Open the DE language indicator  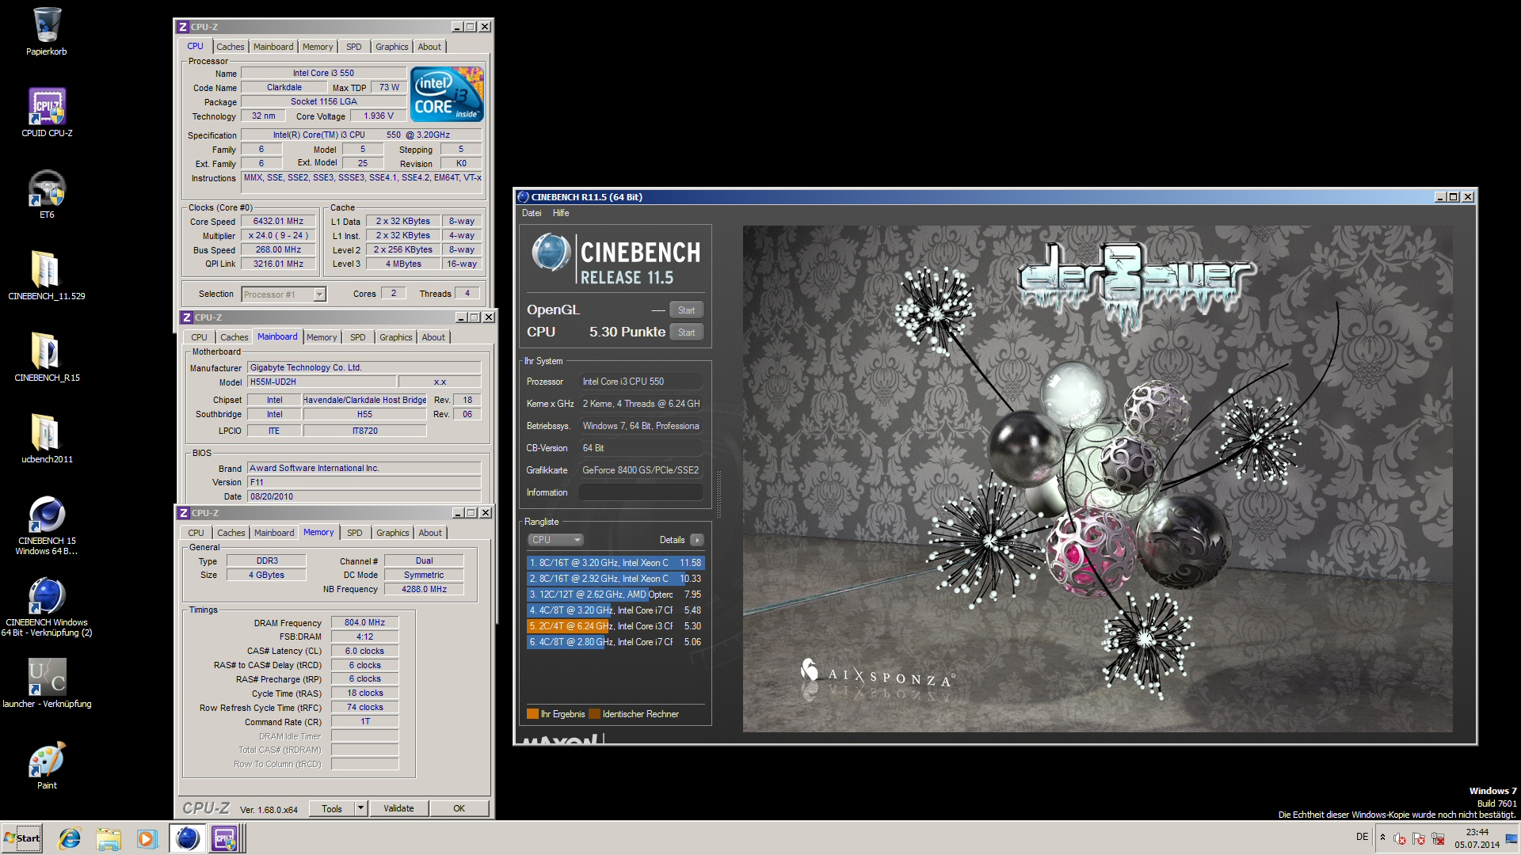pos(1362,837)
